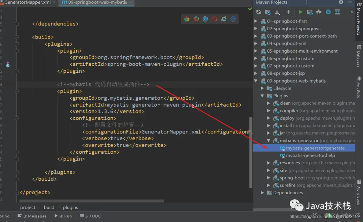This screenshot has width=363, height=222.
Task: Click green inspection checkmark in editor
Action: (x=250, y=9)
